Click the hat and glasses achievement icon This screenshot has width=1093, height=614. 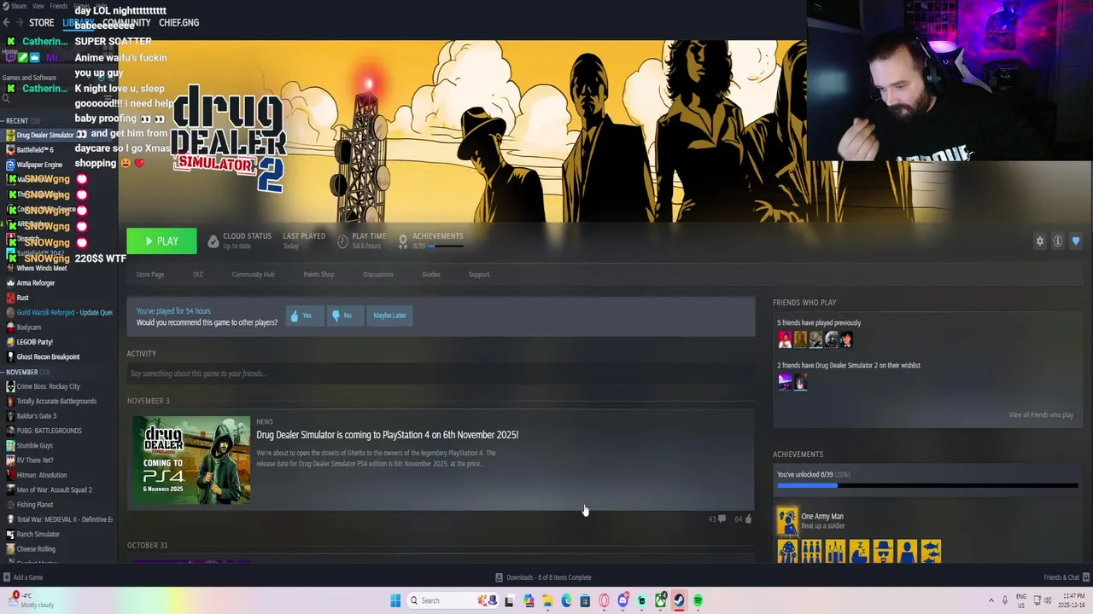[x=883, y=552]
